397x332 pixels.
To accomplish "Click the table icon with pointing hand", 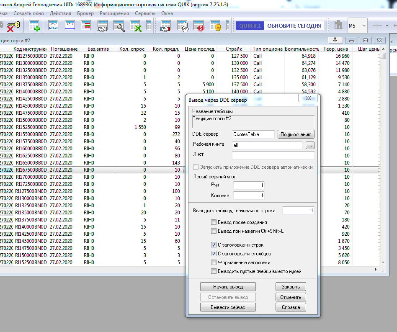I will (183, 26).
